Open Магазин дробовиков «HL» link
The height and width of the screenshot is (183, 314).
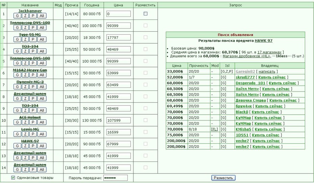[x=246, y=56]
